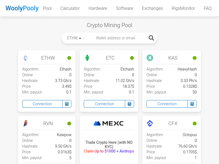Click the search magnifier icon
Image resolution: width=219 pixels, height=164 pixels.
tap(151, 38)
